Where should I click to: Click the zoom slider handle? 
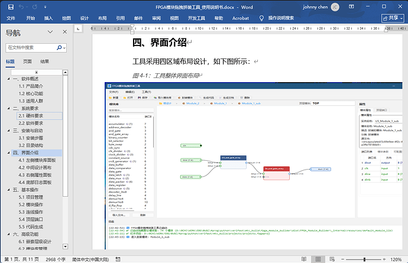[364, 259]
